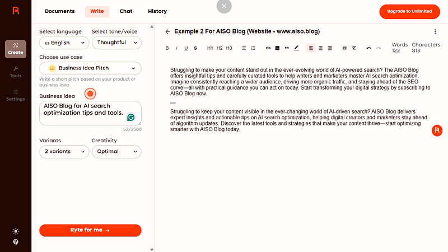Click Upgrade to Unlimited button
The width and height of the screenshot is (448, 252).
409,11
